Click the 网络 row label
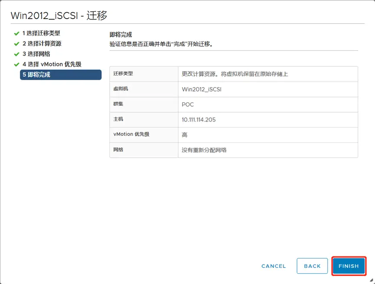The image size is (375, 284). [x=118, y=150]
